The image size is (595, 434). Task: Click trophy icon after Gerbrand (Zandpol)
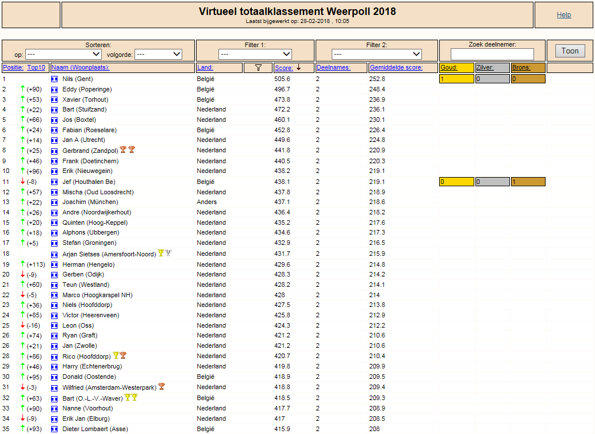(x=128, y=149)
